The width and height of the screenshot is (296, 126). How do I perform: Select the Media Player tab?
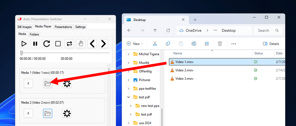(x=43, y=26)
